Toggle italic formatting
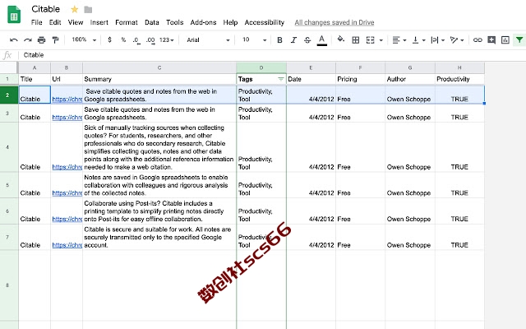This screenshot has height=329, width=526. pyautogui.click(x=293, y=40)
